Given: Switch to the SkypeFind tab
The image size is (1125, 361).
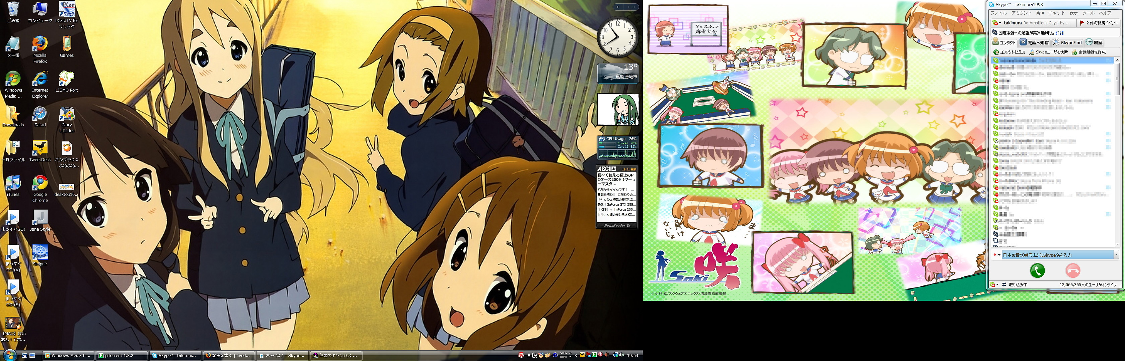Looking at the screenshot, I should coord(1067,42).
